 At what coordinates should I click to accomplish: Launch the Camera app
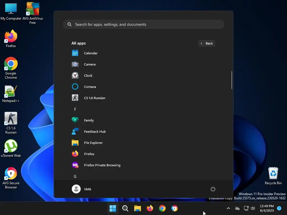(143, 64)
